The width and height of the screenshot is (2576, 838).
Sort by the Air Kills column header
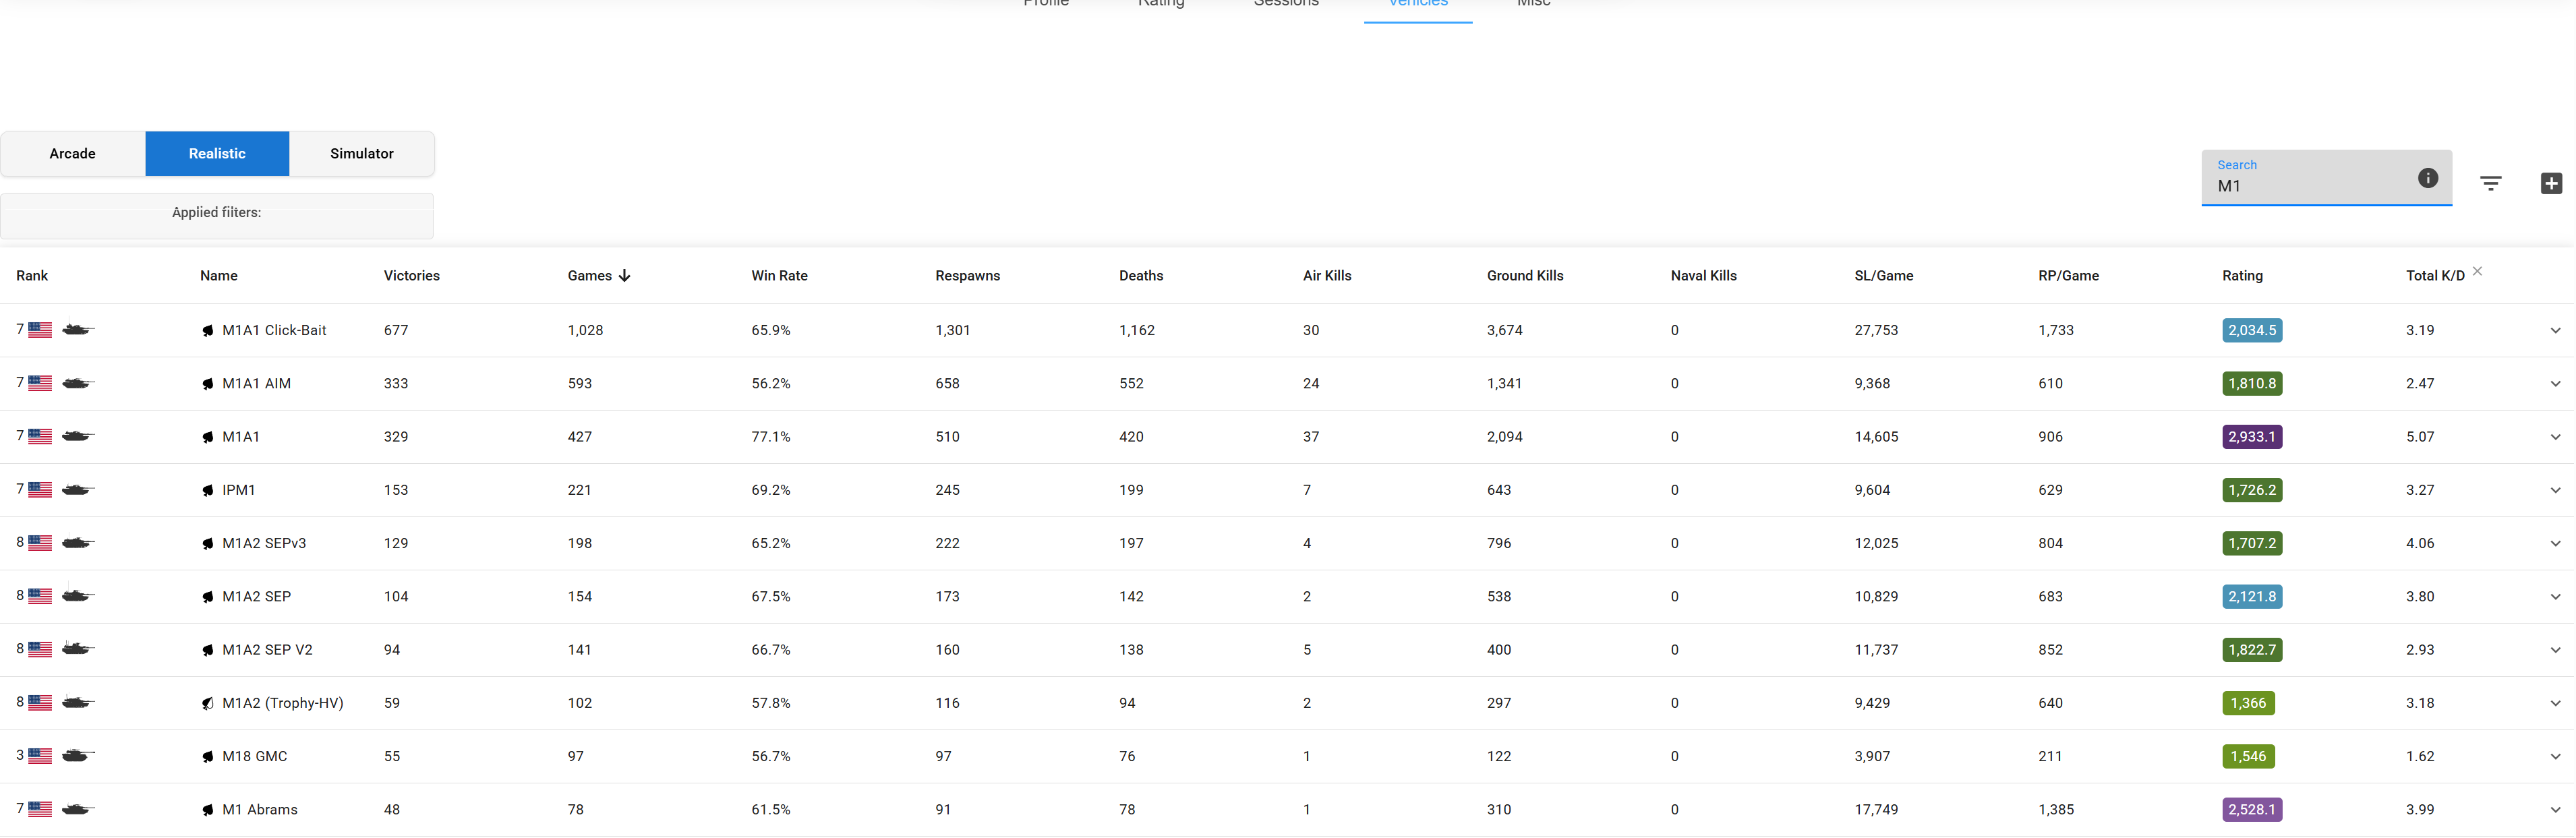[1327, 276]
